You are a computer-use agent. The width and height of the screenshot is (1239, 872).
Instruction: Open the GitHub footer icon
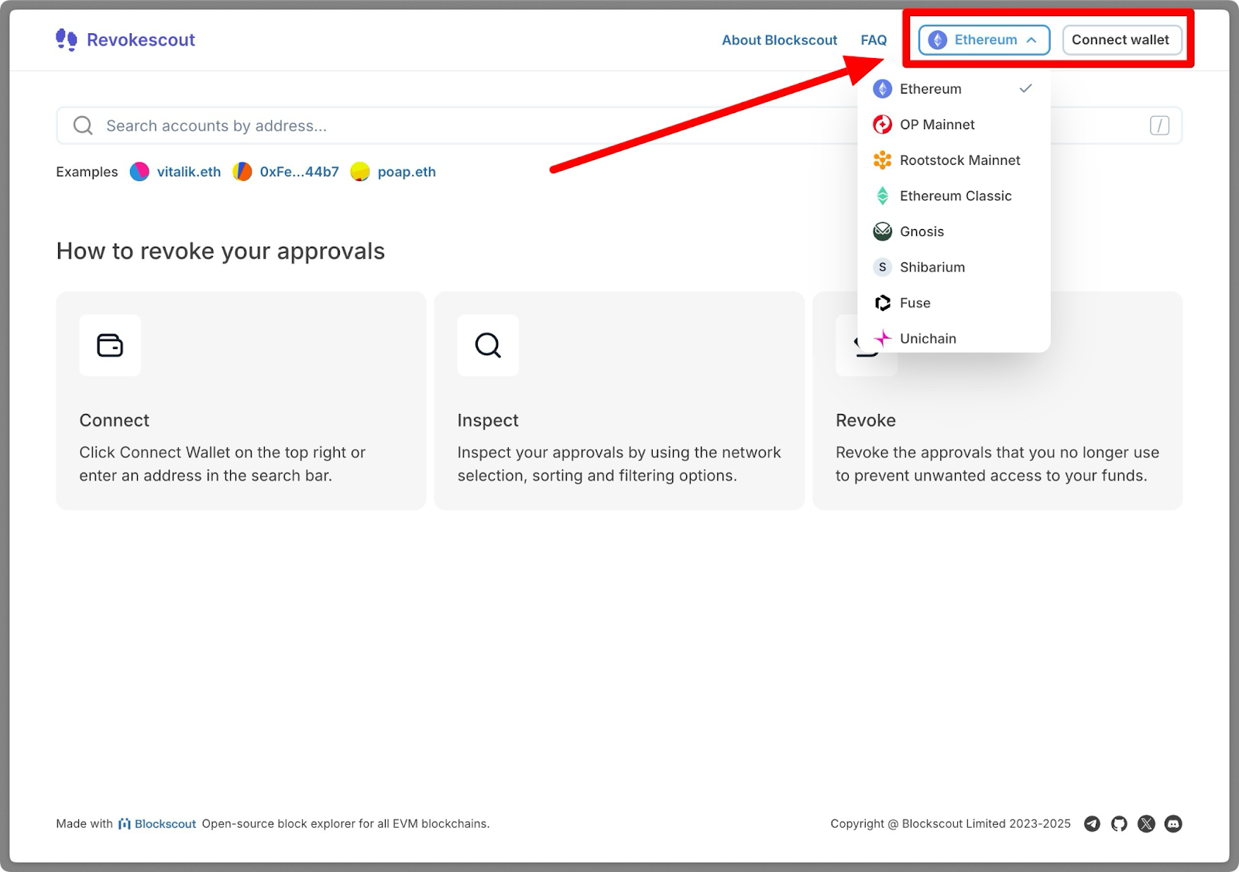coord(1119,824)
